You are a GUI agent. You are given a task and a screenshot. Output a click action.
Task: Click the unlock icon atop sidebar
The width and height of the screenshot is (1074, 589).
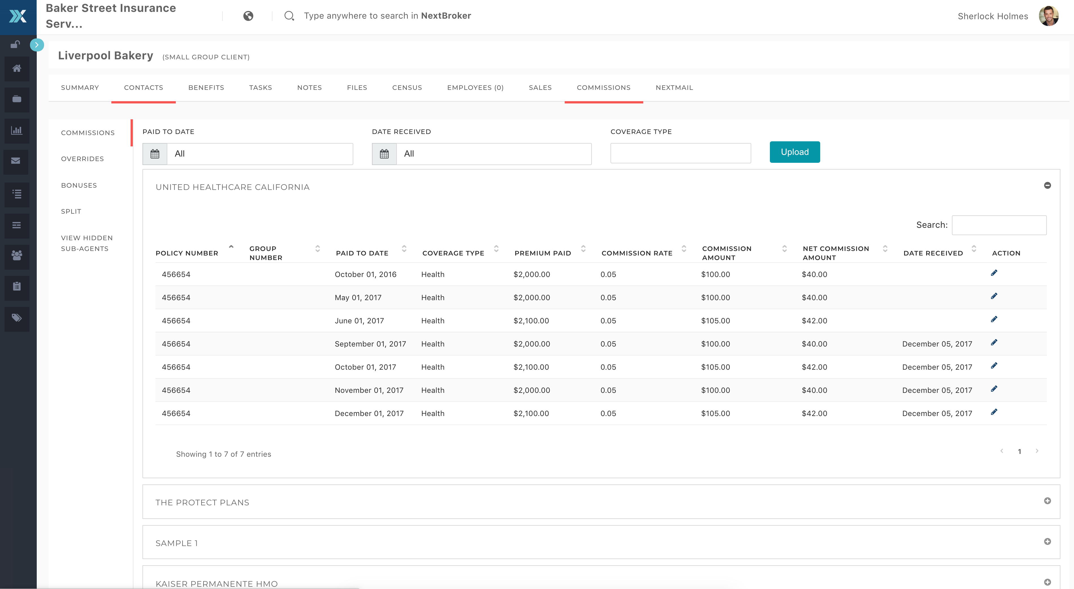16,44
